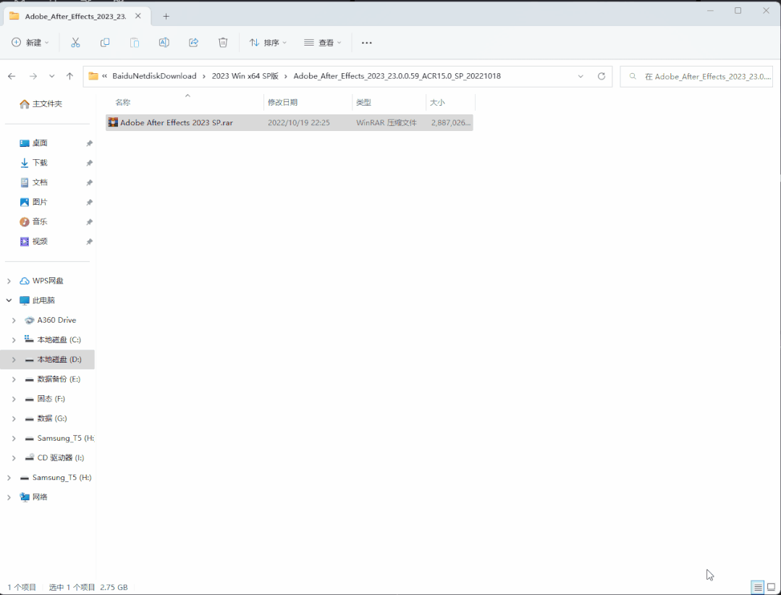Switch to details view layout icon

757,586
